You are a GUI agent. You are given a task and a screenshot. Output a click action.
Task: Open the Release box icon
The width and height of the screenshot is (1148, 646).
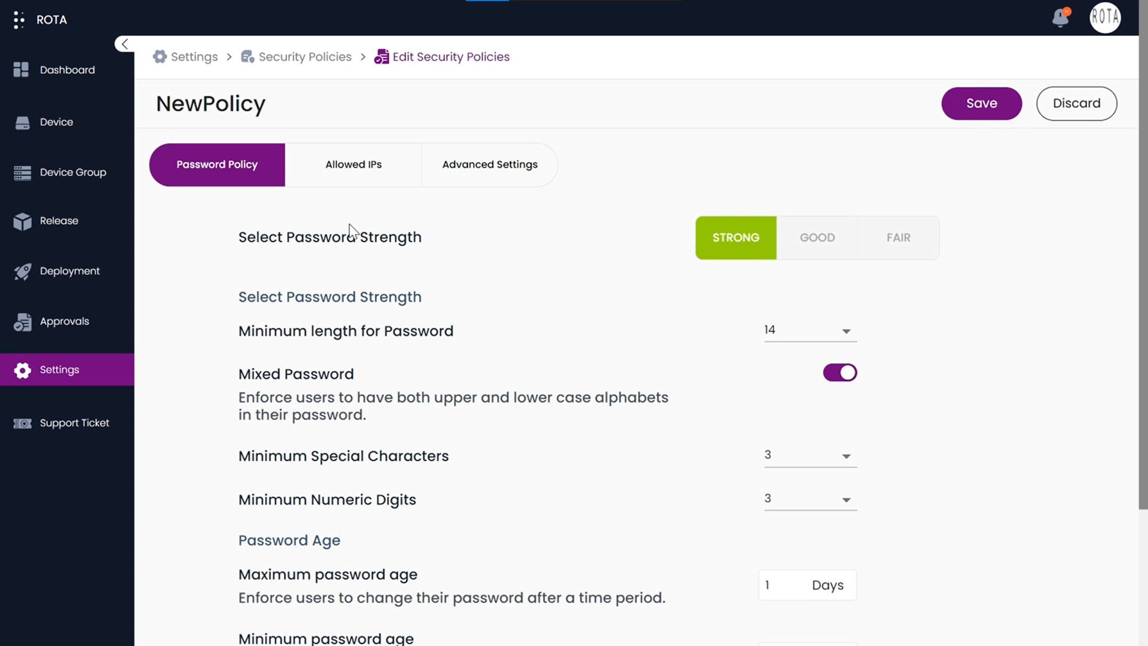(22, 221)
